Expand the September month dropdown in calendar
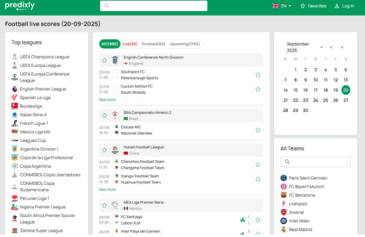Screen dimensions: 365x237 tap(321, 47)
